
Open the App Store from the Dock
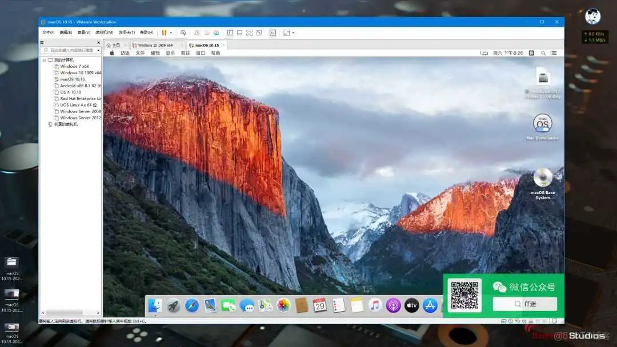coord(430,305)
